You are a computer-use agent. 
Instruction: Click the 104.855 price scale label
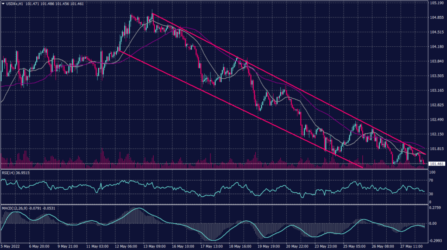pos(437,18)
